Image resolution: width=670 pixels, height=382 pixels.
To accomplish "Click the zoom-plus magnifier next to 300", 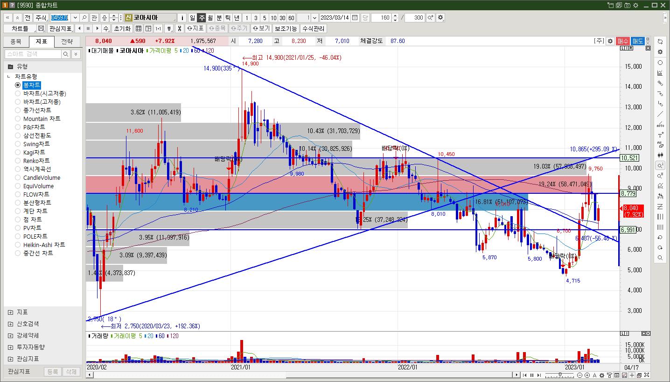I will pyautogui.click(x=430, y=18).
